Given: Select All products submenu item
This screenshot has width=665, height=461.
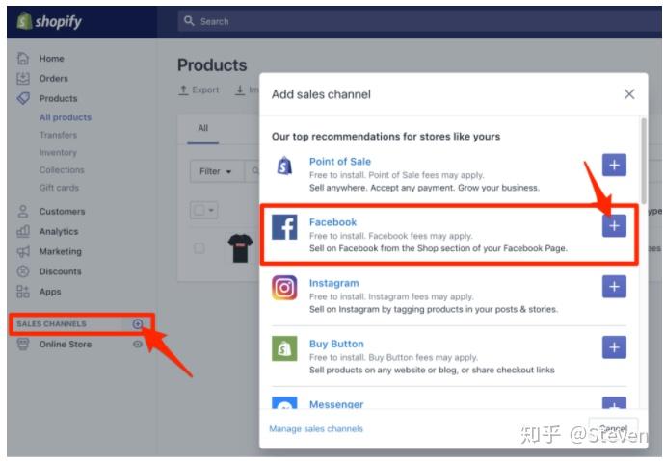Looking at the screenshot, I should 65,117.
